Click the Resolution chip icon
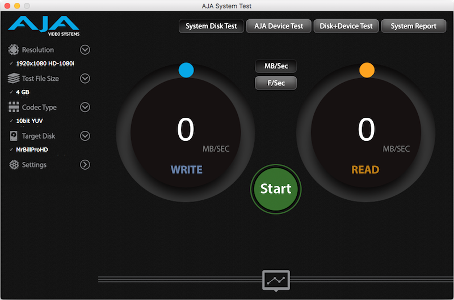This screenshot has height=300, width=454. pos(13,50)
